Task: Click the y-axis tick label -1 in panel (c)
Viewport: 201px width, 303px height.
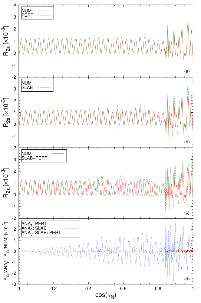Action: [14, 206]
